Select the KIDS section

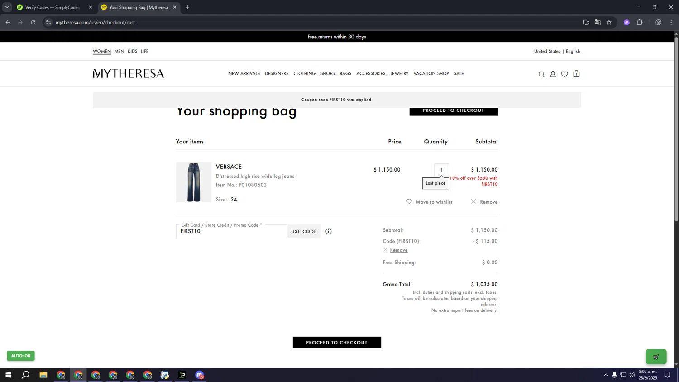[x=132, y=51]
